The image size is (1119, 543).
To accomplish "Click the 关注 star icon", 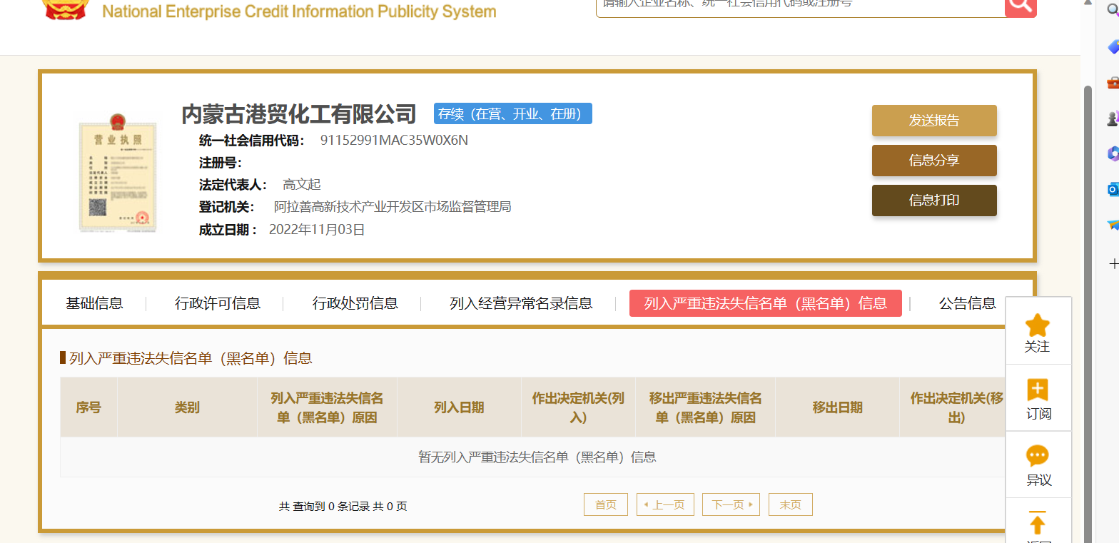I will tap(1038, 326).
